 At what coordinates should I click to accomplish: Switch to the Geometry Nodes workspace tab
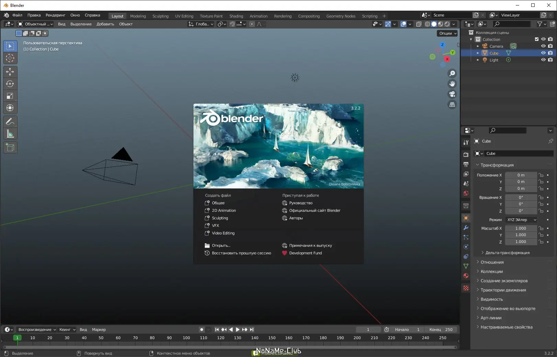point(341,16)
